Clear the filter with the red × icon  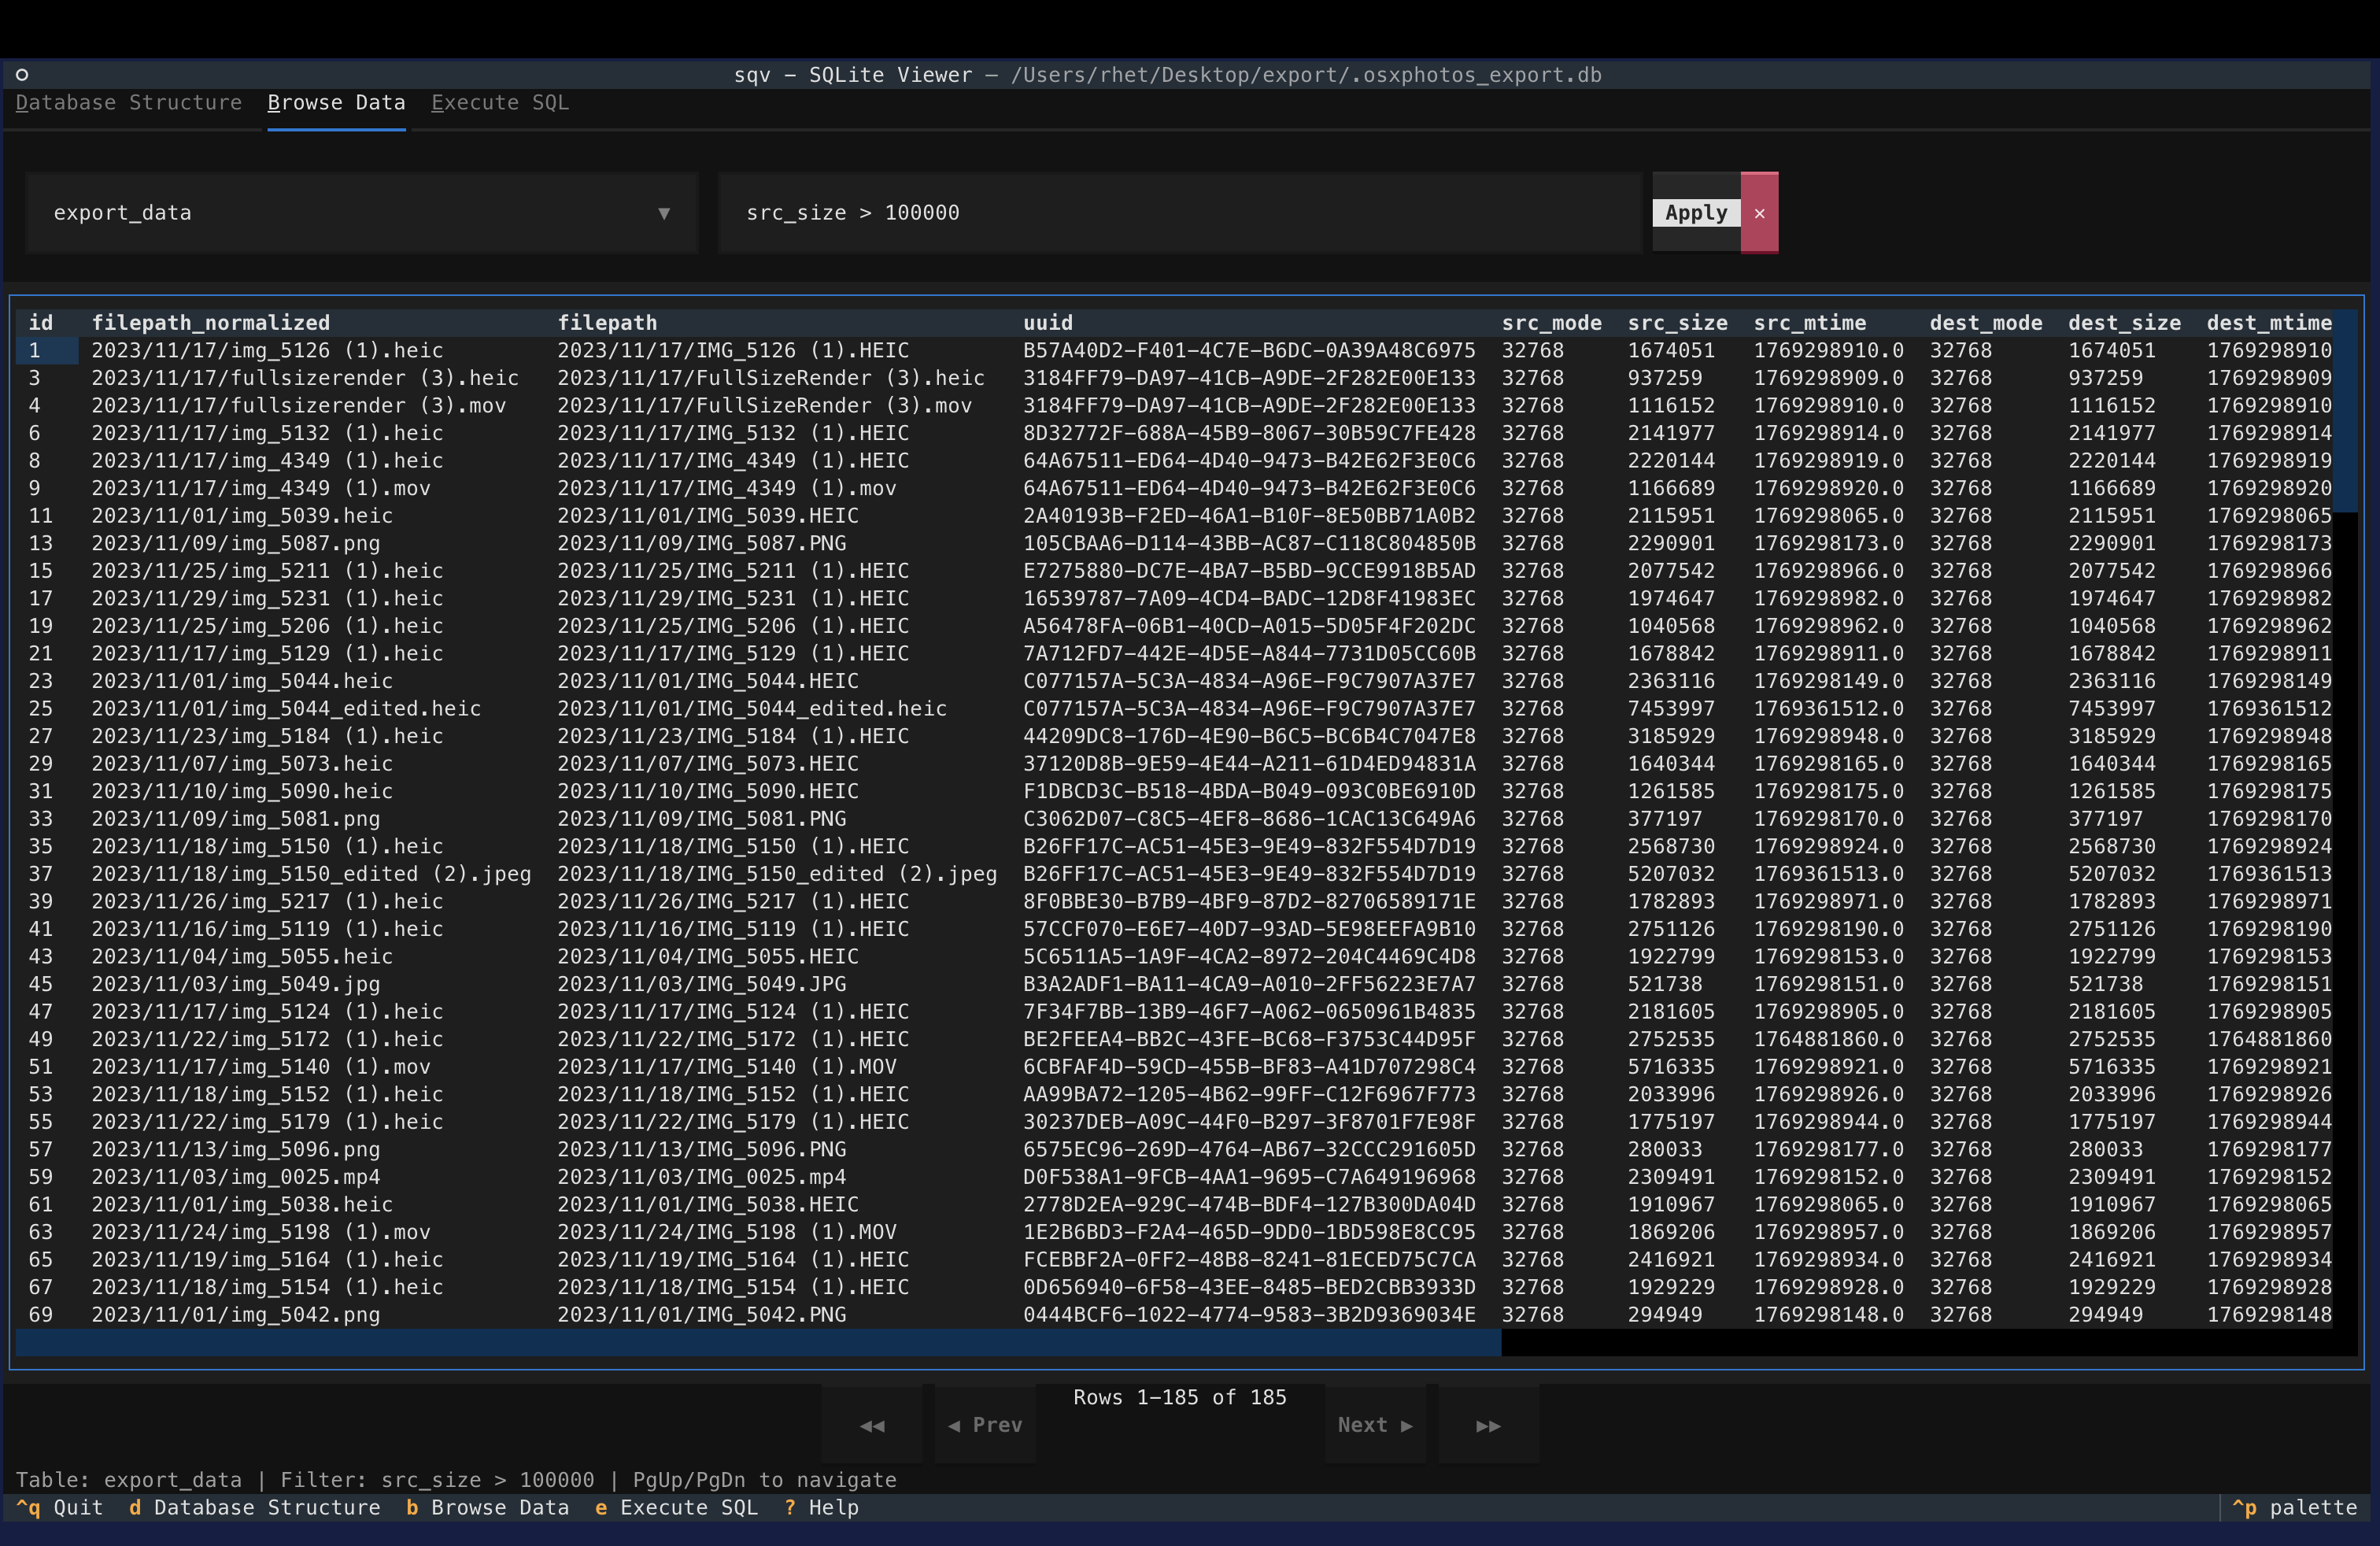1760,212
